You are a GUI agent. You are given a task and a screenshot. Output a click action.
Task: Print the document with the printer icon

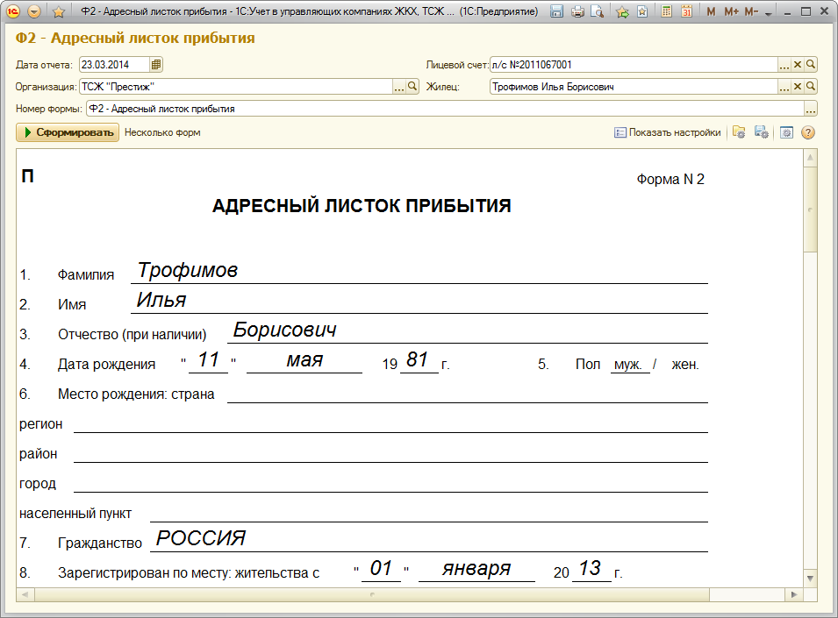click(577, 11)
